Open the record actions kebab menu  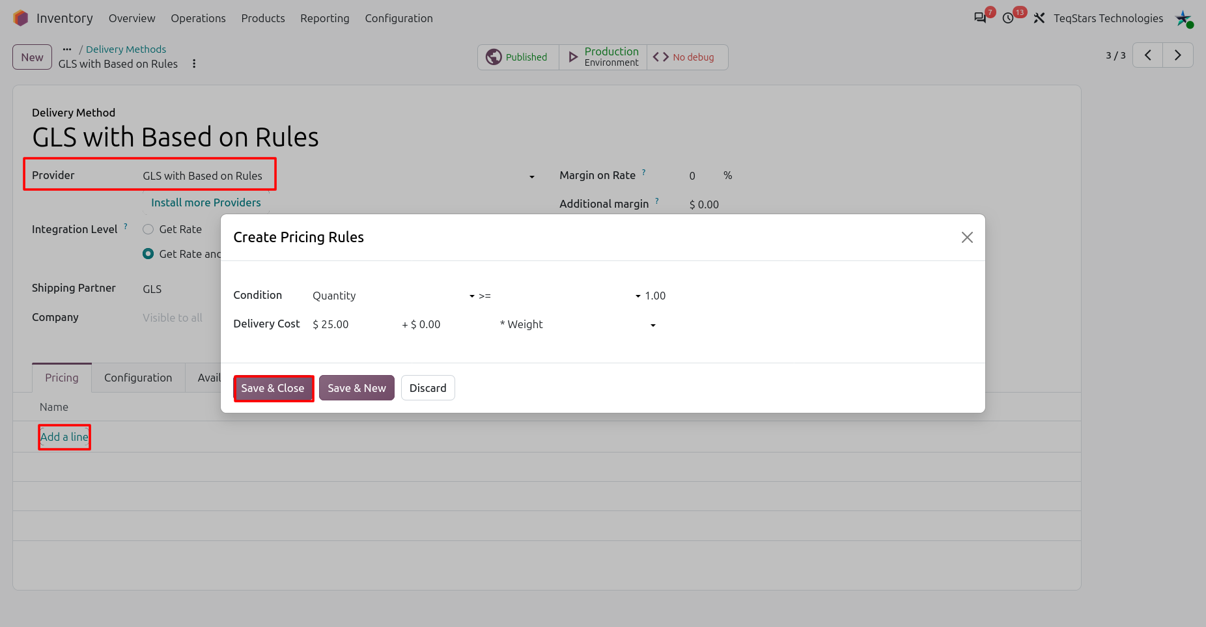point(194,64)
